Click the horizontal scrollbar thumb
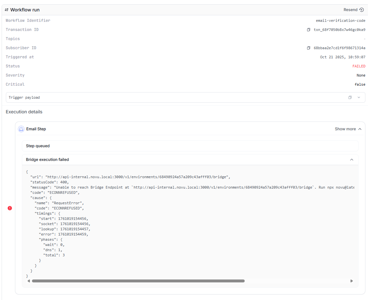Image resolution: width=368 pixels, height=300 pixels. (x=138, y=281)
